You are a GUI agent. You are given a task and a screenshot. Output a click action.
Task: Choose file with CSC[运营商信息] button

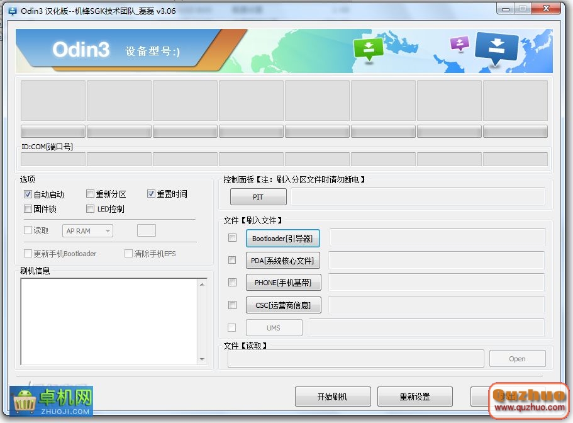(284, 305)
